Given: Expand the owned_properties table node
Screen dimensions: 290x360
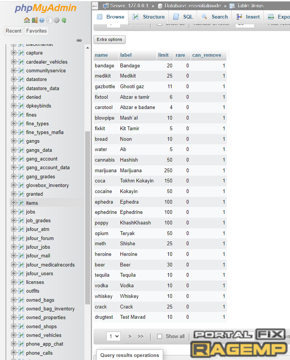Looking at the screenshot, I should [x=14, y=317].
